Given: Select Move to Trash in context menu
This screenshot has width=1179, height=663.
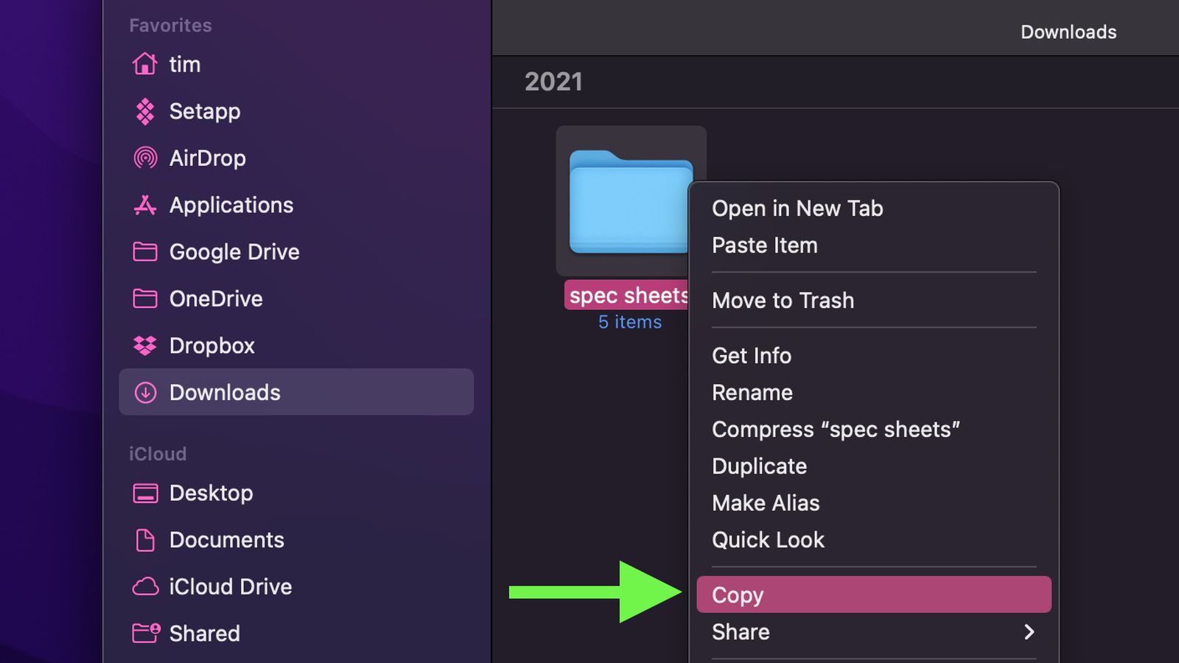Looking at the screenshot, I should coord(783,301).
